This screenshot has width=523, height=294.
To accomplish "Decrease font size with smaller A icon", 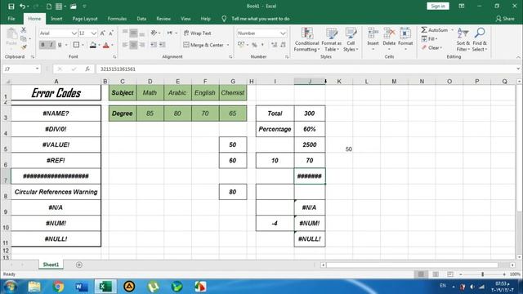I will click(111, 33).
